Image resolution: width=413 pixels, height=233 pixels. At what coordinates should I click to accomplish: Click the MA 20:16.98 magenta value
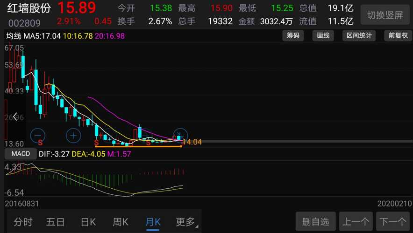(110, 36)
